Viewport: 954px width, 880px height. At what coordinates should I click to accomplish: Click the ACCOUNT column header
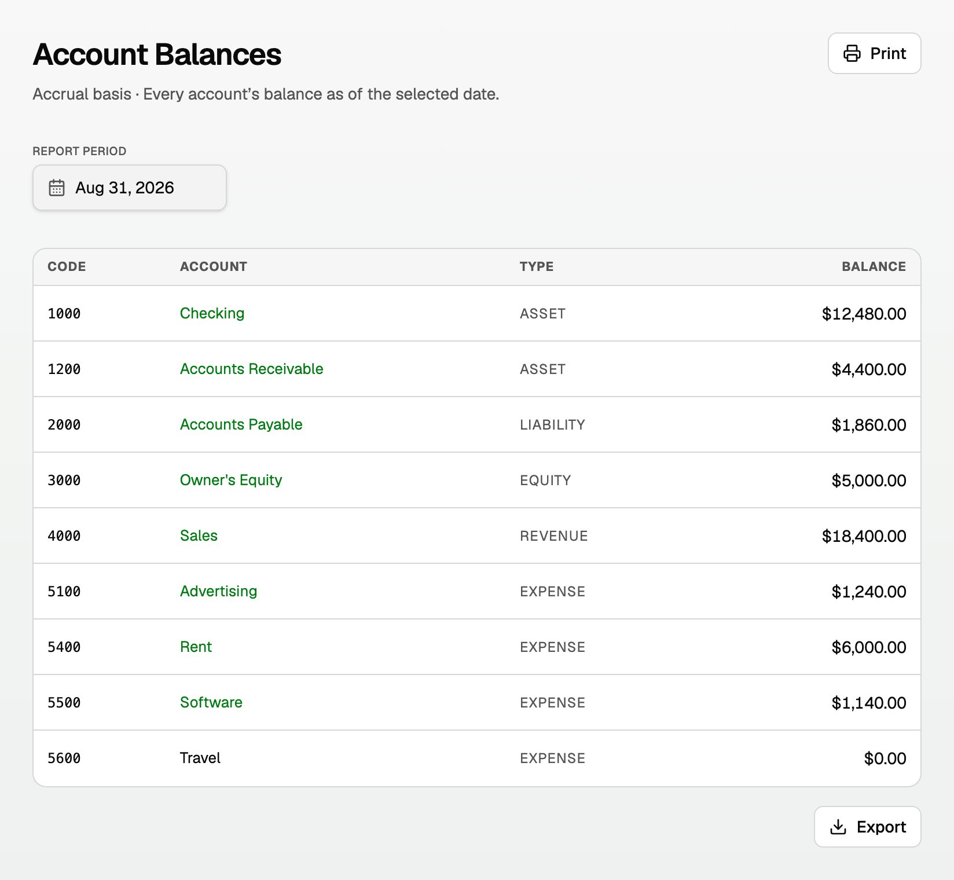pyautogui.click(x=213, y=266)
